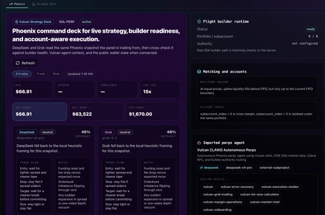Click the Matching and accounts database icon
This screenshot has width=325, height=215.
pyautogui.click(x=199, y=72)
